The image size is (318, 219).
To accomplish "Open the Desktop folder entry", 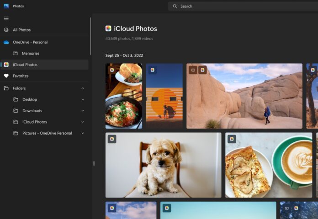I will pos(44,99).
